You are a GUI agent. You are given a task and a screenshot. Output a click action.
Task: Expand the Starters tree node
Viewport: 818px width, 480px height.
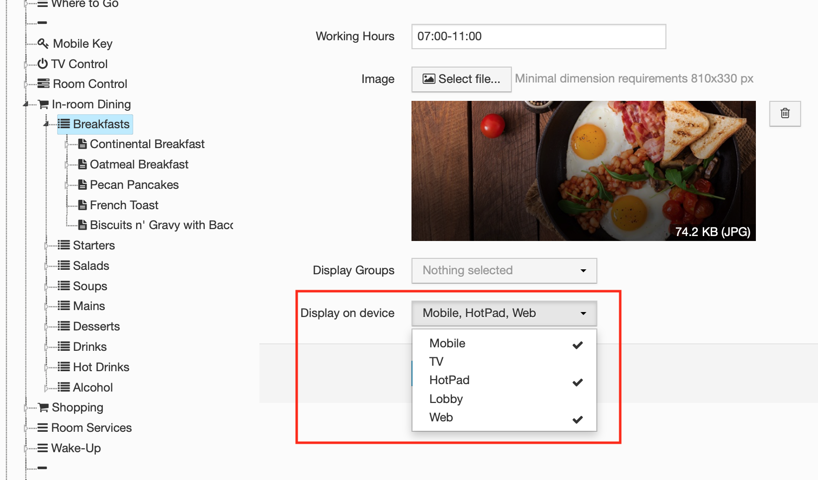(46, 245)
